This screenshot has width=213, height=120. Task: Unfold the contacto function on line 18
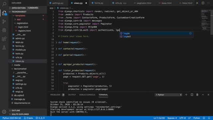(56, 49)
